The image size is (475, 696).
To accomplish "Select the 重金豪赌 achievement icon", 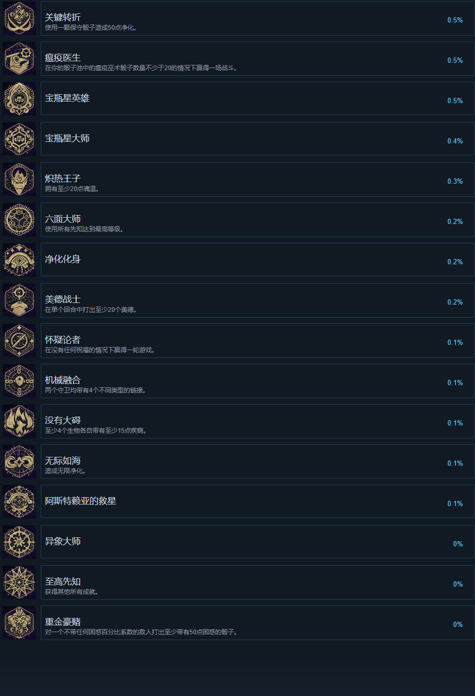I will coord(20,623).
